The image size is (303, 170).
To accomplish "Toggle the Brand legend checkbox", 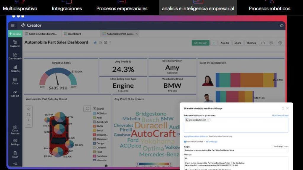I will [94, 109].
